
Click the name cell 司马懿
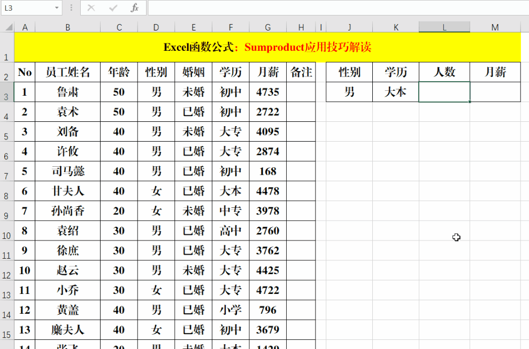[68, 172]
